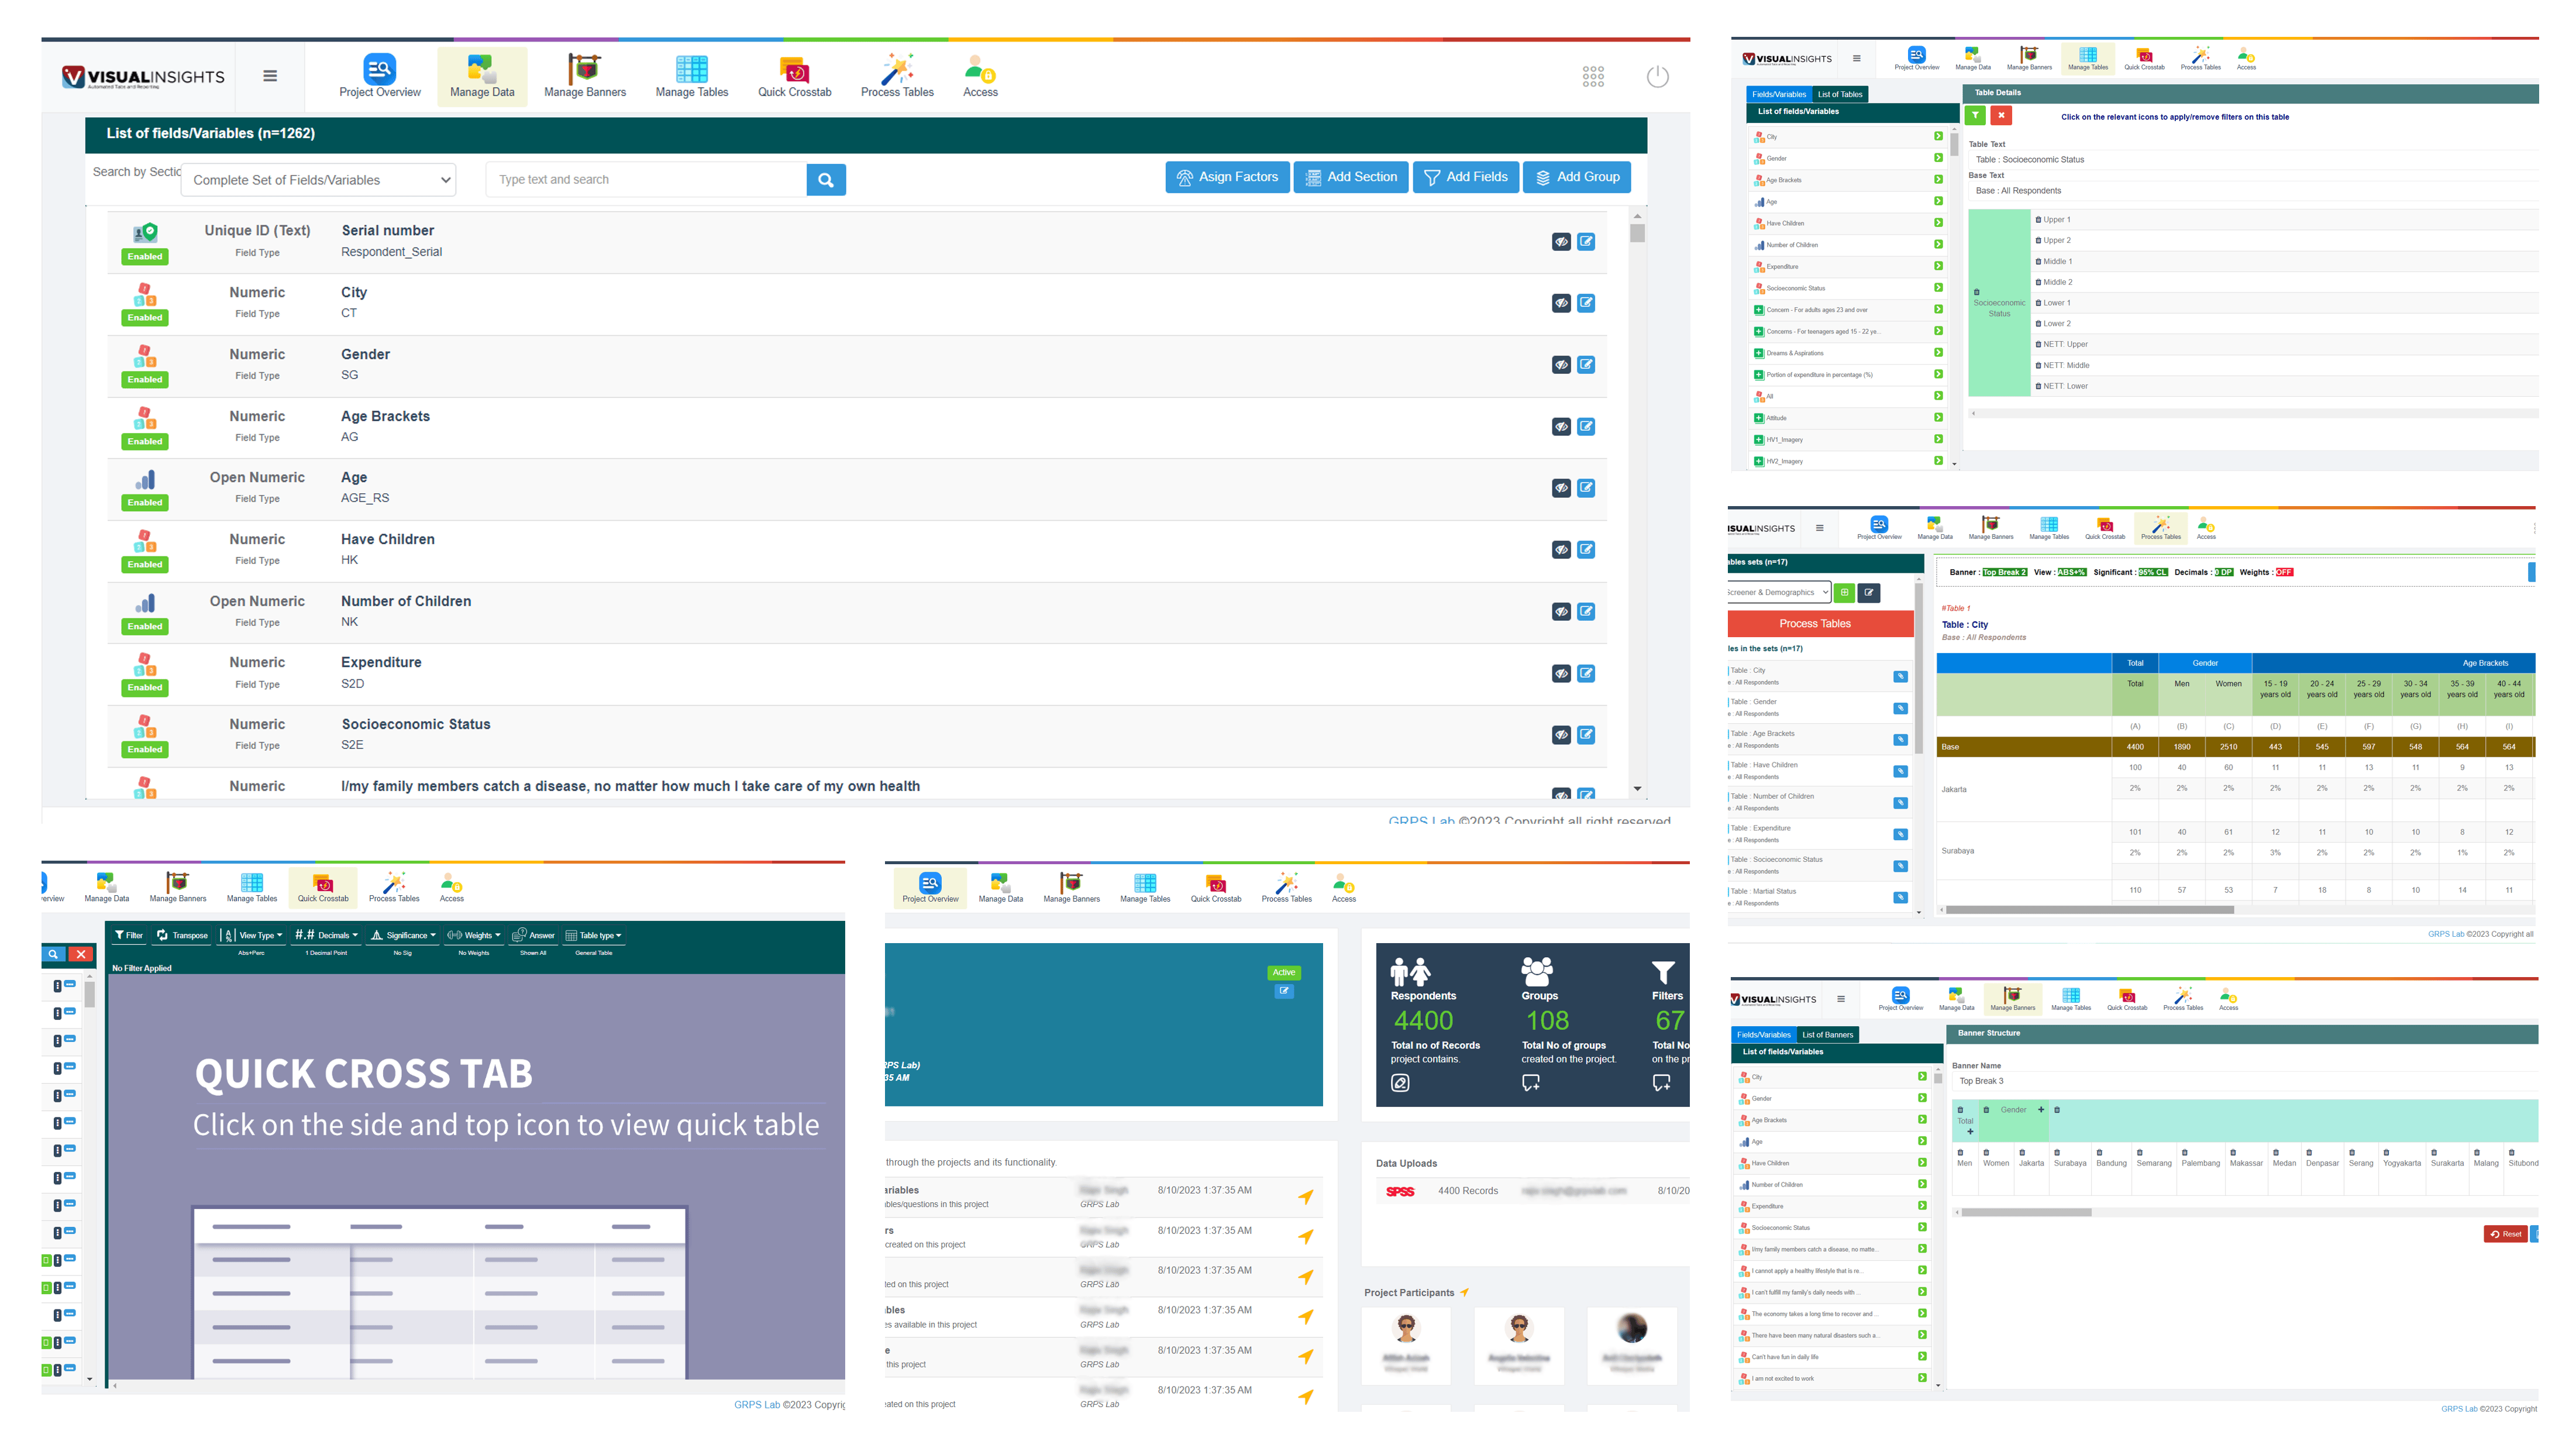Click horizontal scrollbar under the Process Tables grid
Screen dimensions: 2576x1451
pyautogui.click(x=2090, y=910)
